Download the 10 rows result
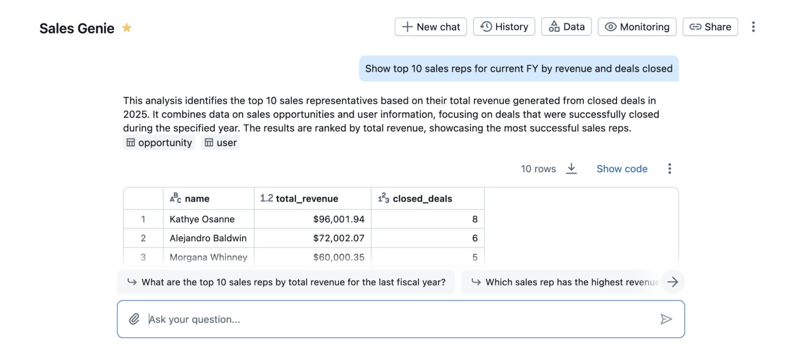The image size is (795, 350). 571,169
